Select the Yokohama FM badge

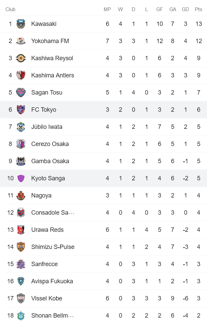click(22, 41)
